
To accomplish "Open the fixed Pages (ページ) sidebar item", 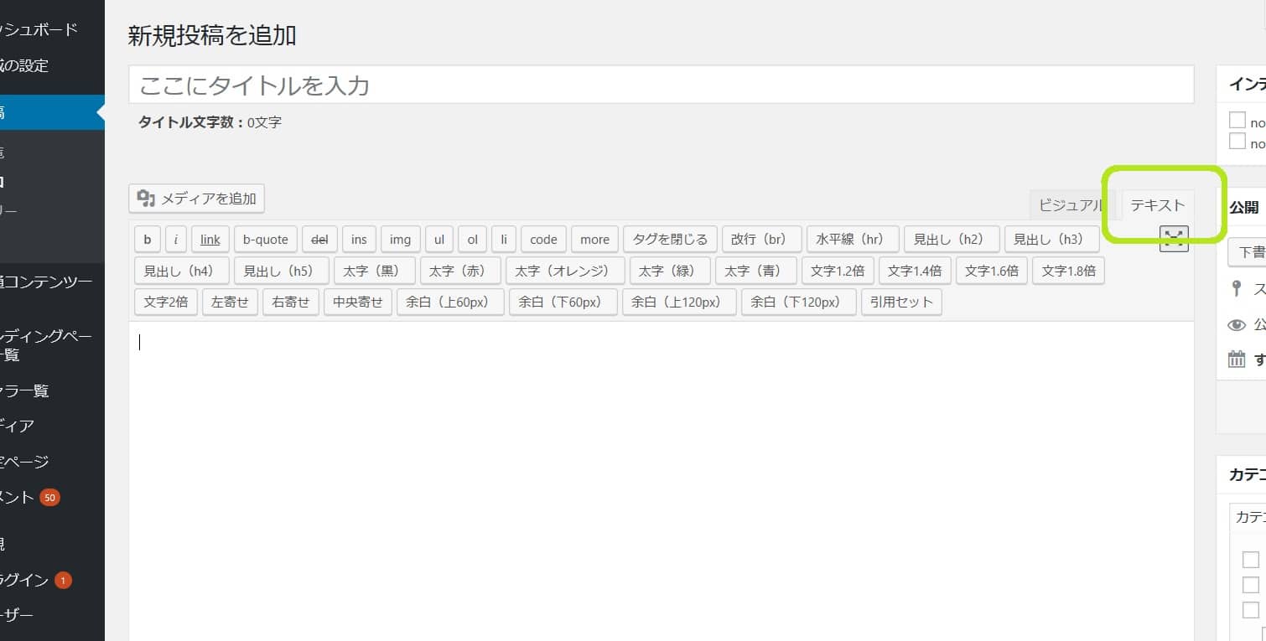I will click(x=52, y=462).
